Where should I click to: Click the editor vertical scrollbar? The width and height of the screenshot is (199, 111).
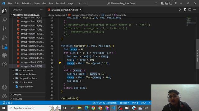coord(198,54)
